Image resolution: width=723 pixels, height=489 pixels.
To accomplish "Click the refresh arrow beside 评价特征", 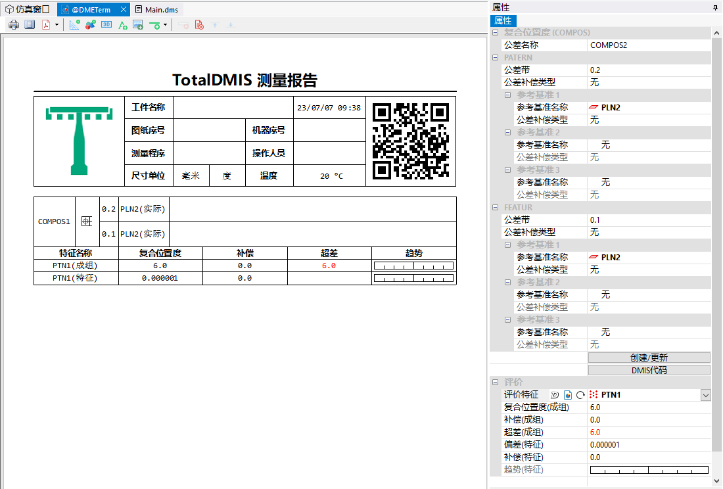I will [580, 395].
